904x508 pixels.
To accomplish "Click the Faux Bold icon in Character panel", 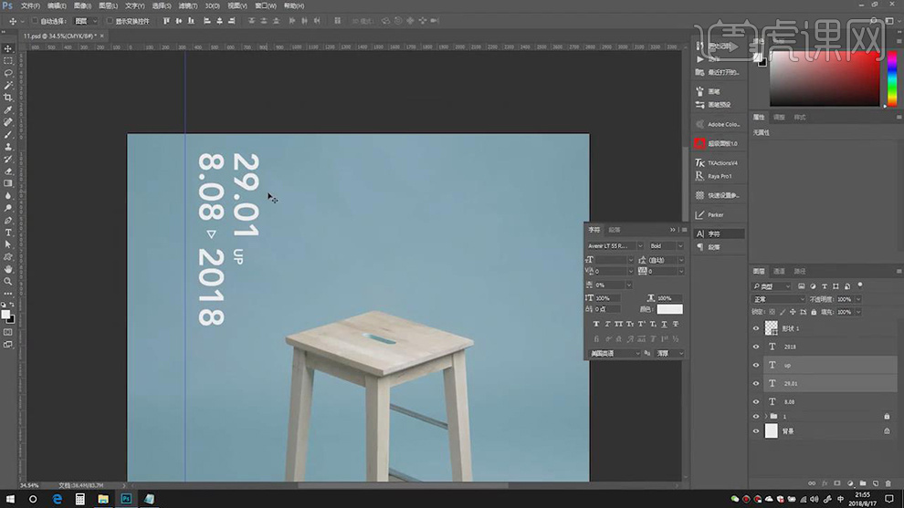I will [596, 325].
